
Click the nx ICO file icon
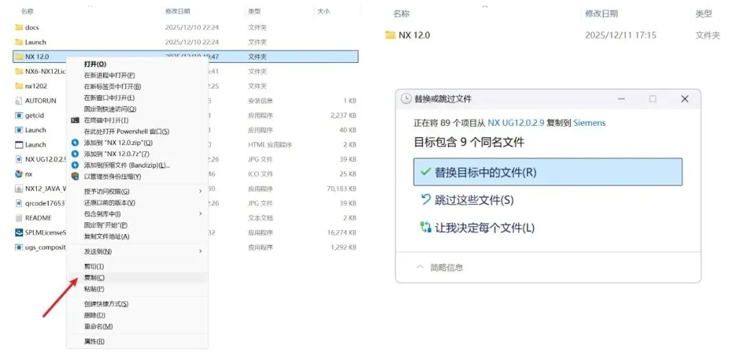coord(19,174)
